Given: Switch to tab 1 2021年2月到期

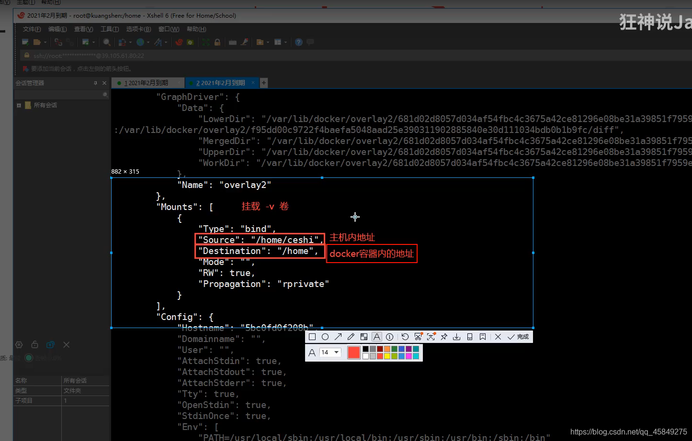Looking at the screenshot, I should point(147,83).
